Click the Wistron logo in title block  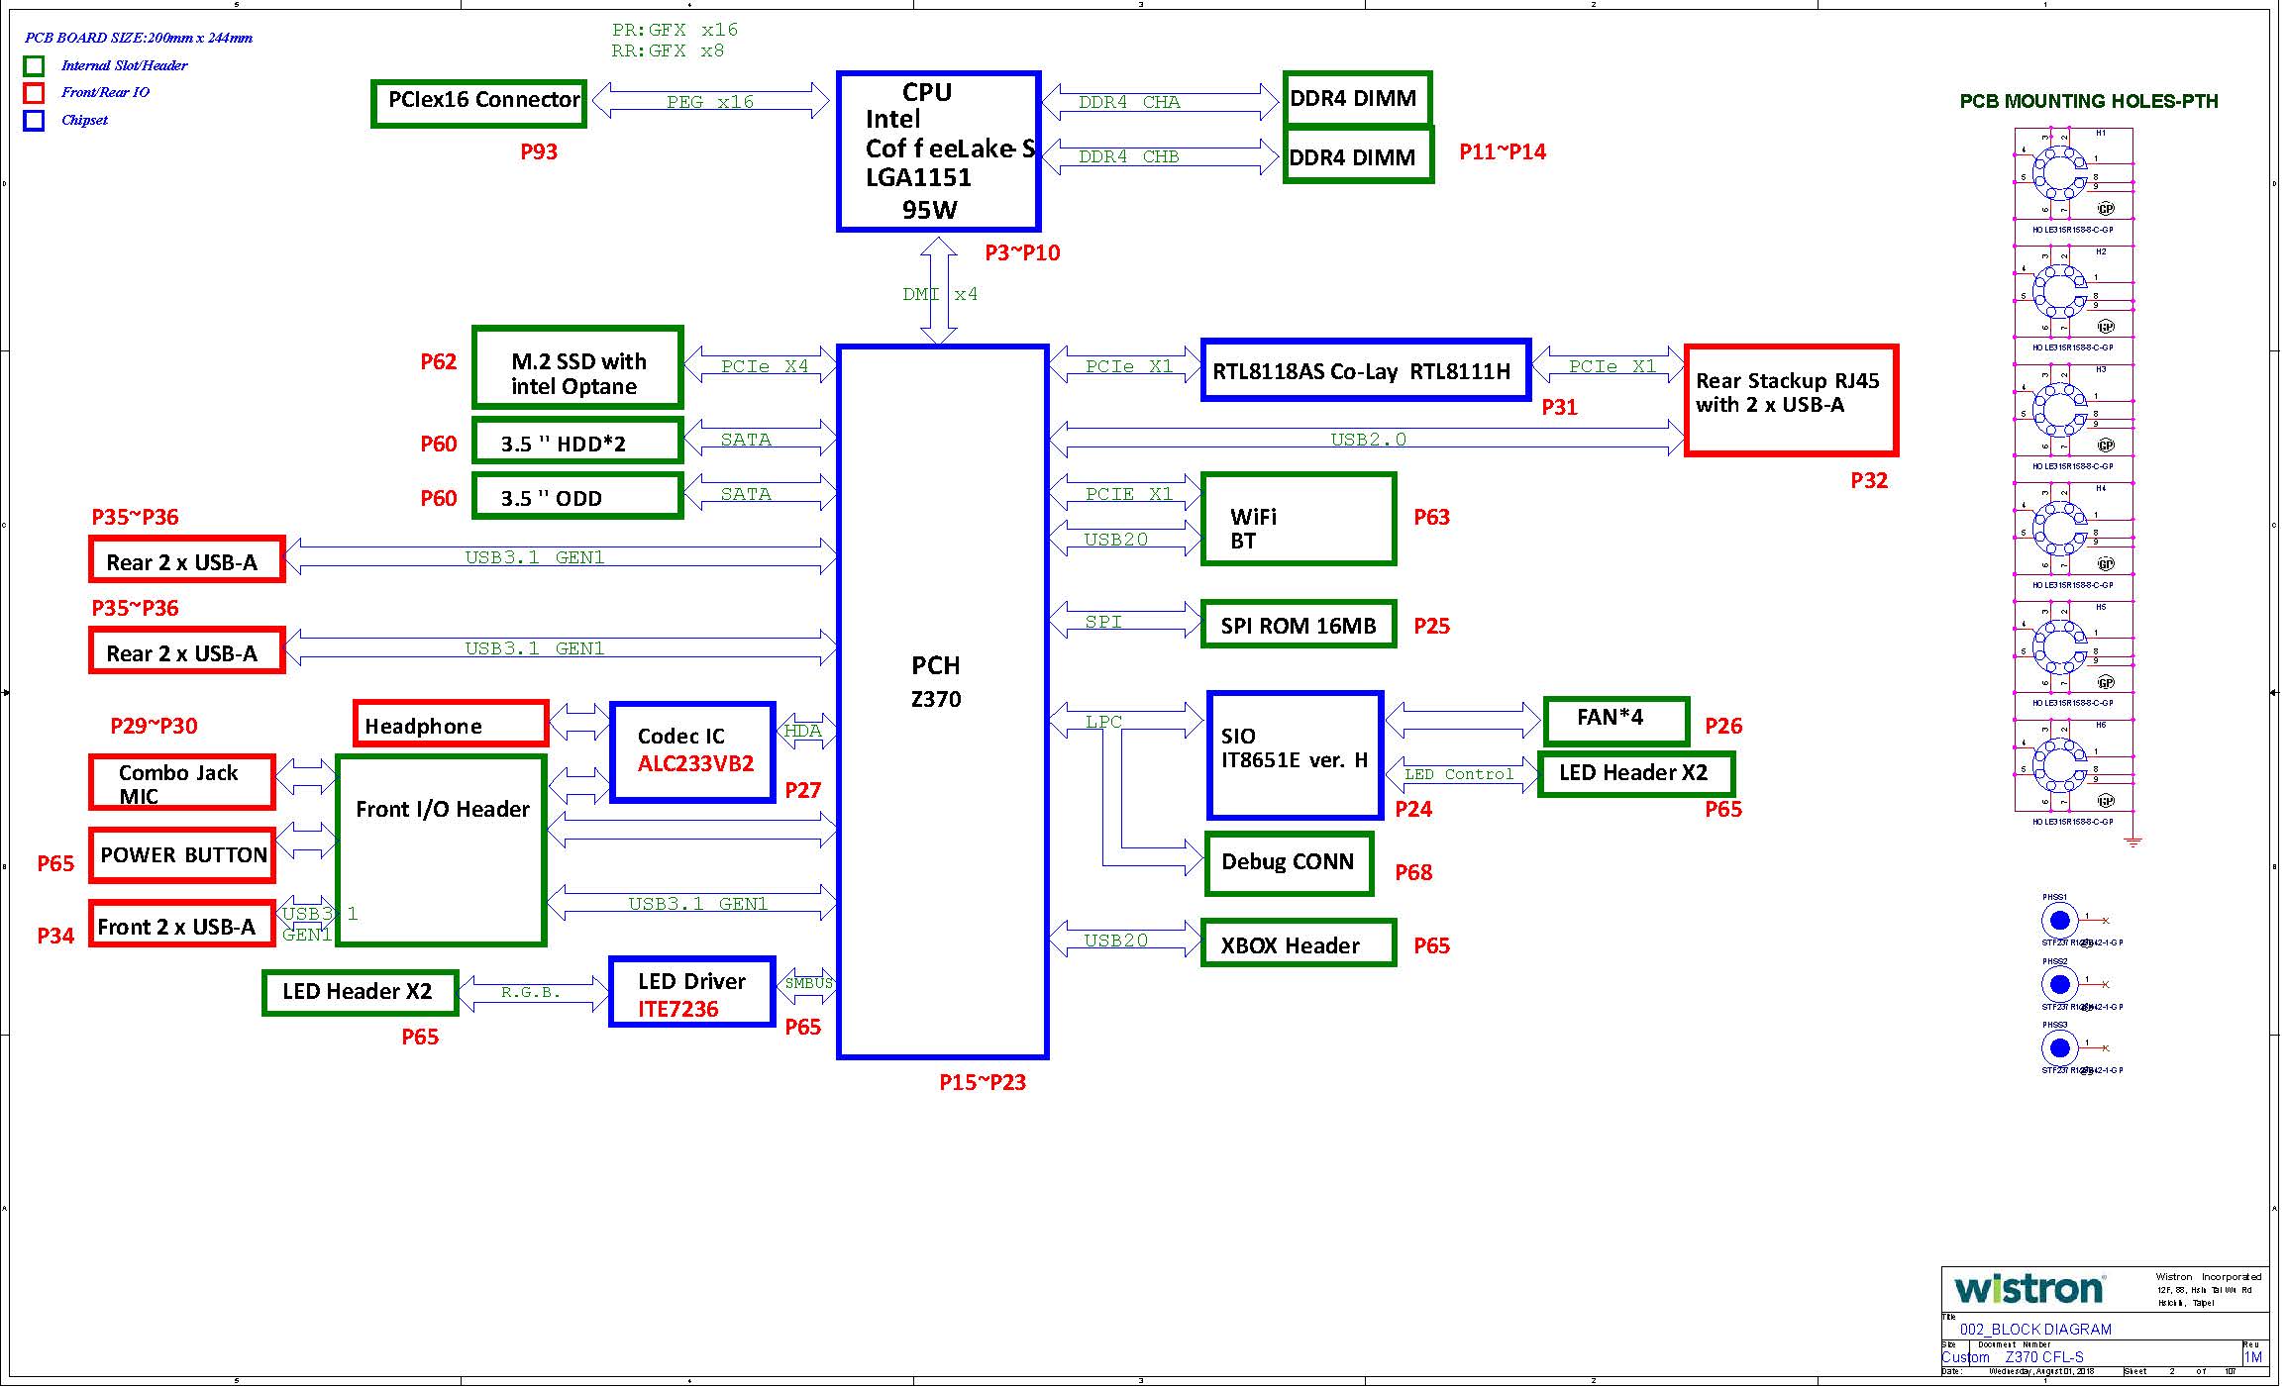point(2028,1289)
